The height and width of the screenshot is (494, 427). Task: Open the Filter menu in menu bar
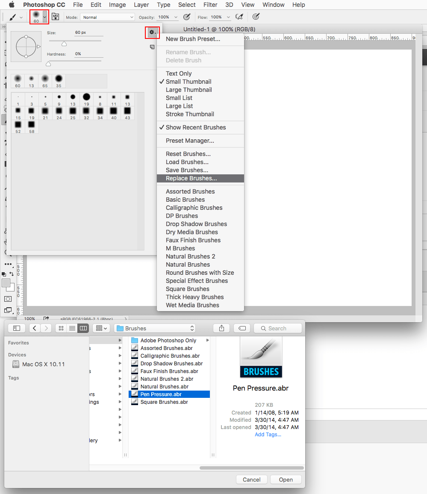click(210, 5)
